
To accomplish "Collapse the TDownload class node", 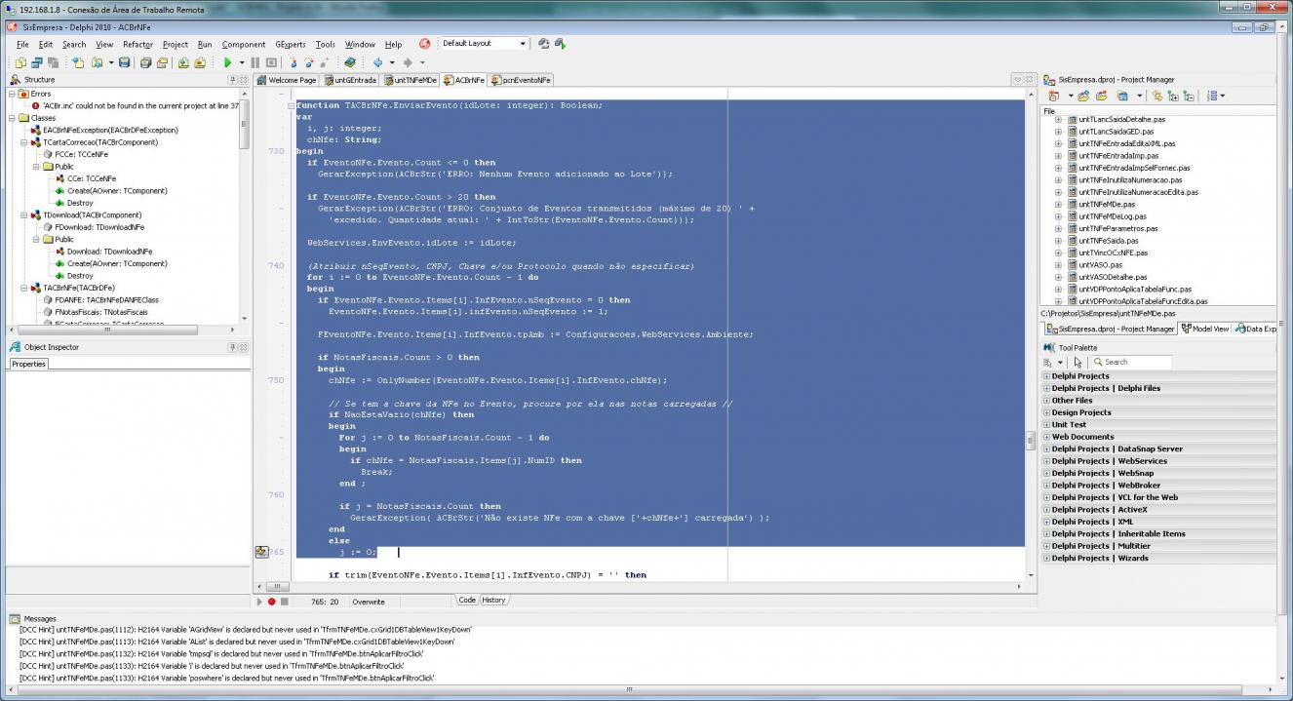I will click(x=23, y=214).
